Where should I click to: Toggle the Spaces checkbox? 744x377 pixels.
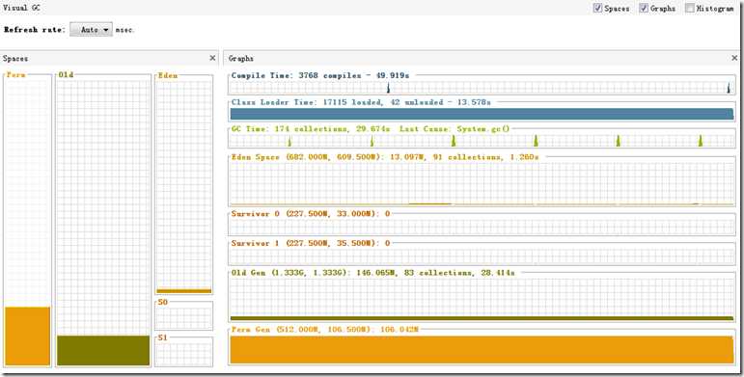597,8
